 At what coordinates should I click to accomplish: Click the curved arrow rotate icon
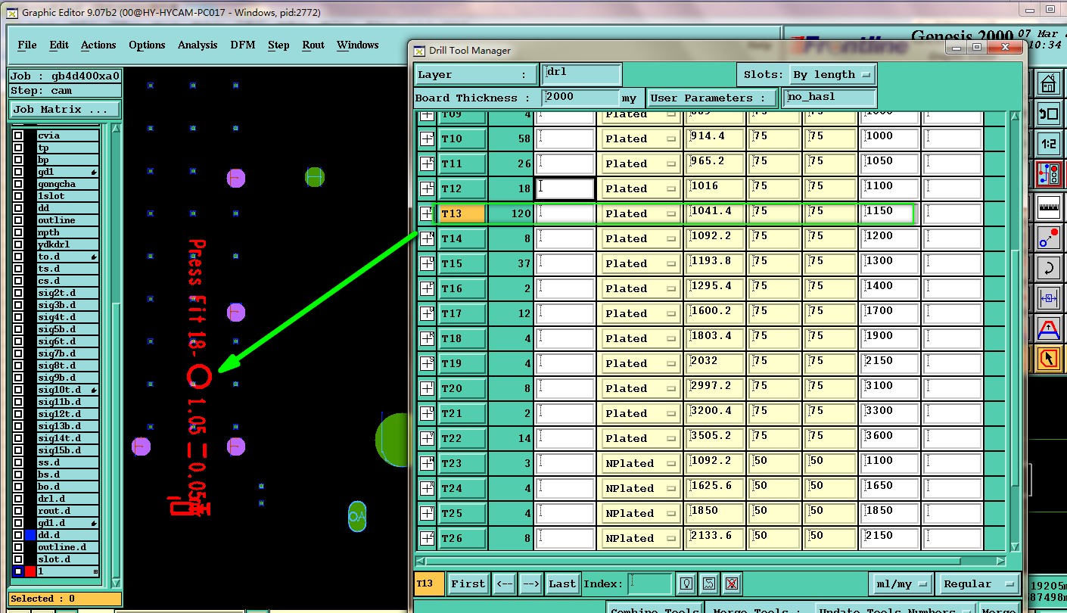coord(1048,267)
